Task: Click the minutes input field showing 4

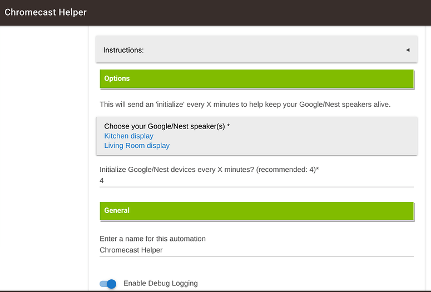Action: click(x=256, y=181)
